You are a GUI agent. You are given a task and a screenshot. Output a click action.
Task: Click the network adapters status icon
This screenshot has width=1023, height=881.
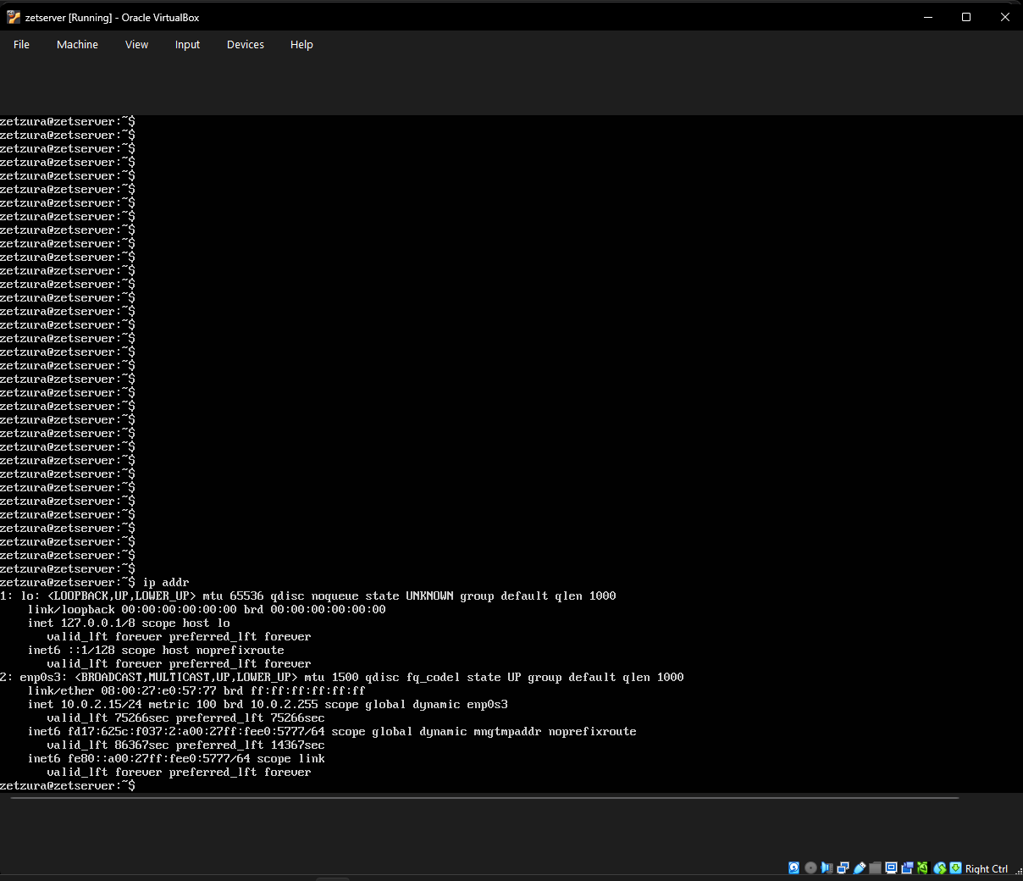pos(843,867)
